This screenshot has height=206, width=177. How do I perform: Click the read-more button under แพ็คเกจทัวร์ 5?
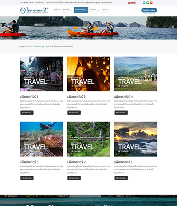pos(74,112)
